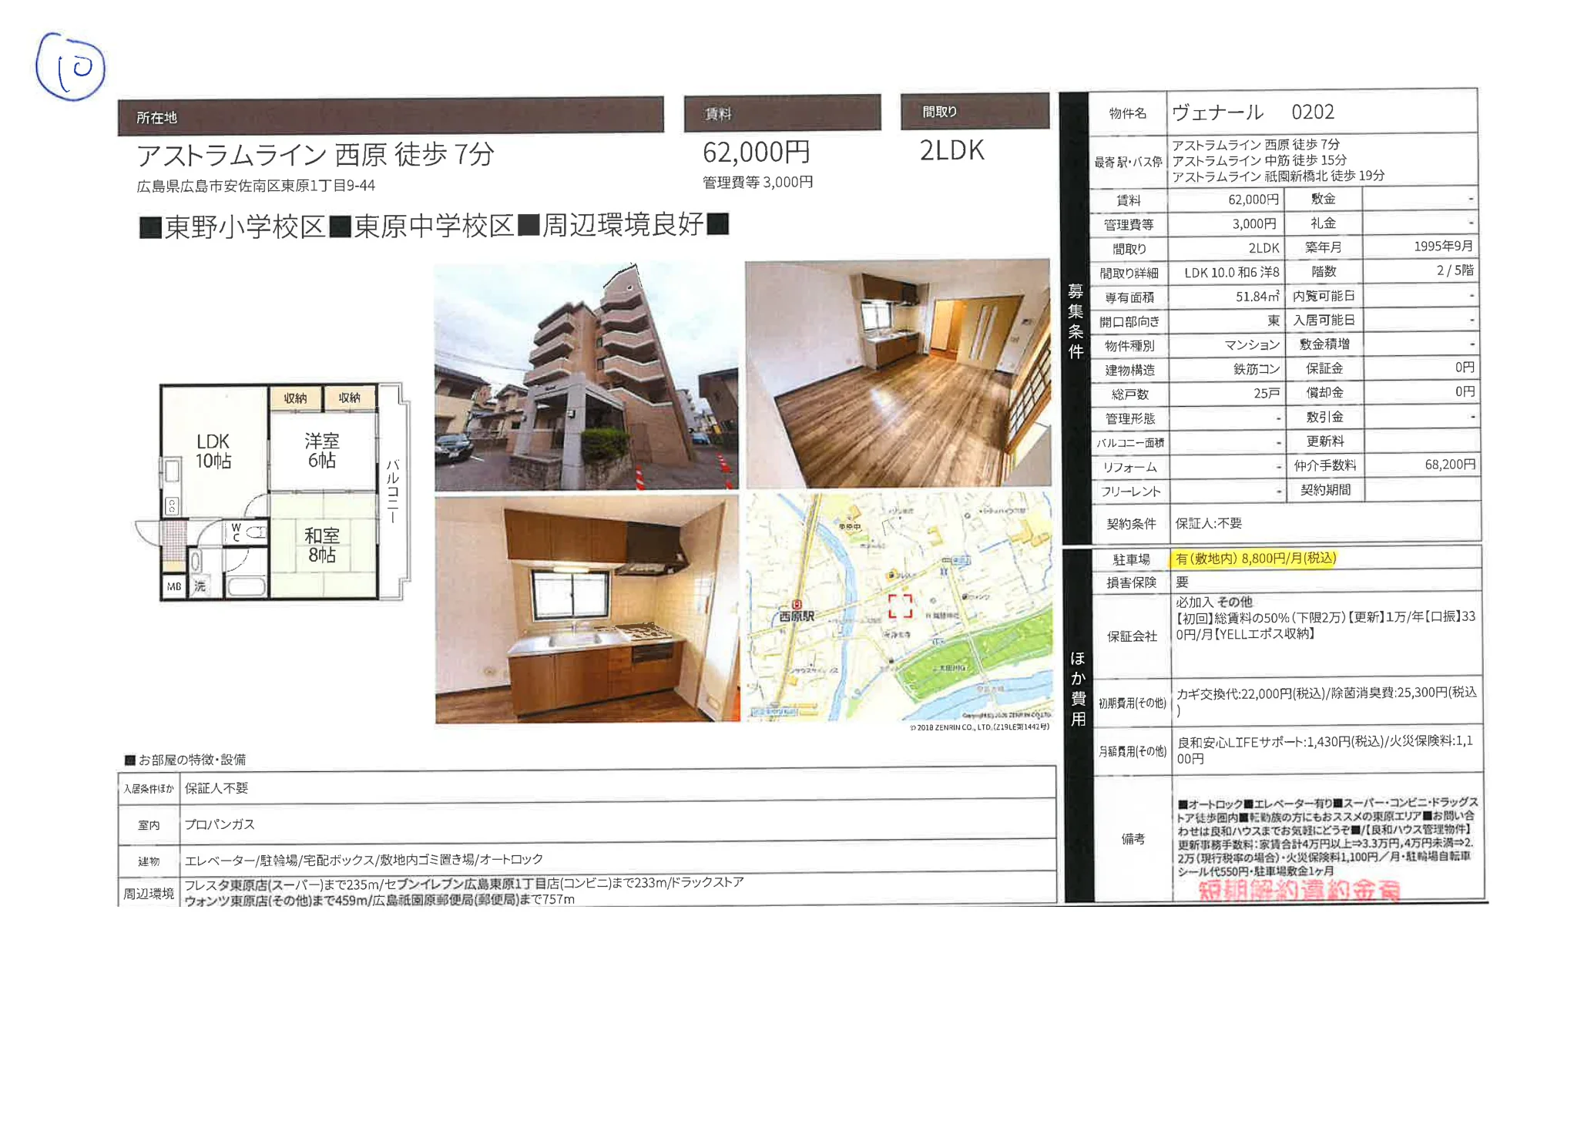1584x1121 pixels.
Task: Click total units value 25戸
Action: (1267, 394)
